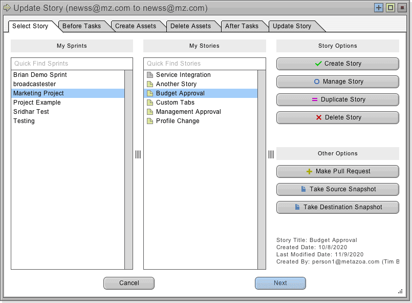Click the splitter between stories and options

point(271,154)
